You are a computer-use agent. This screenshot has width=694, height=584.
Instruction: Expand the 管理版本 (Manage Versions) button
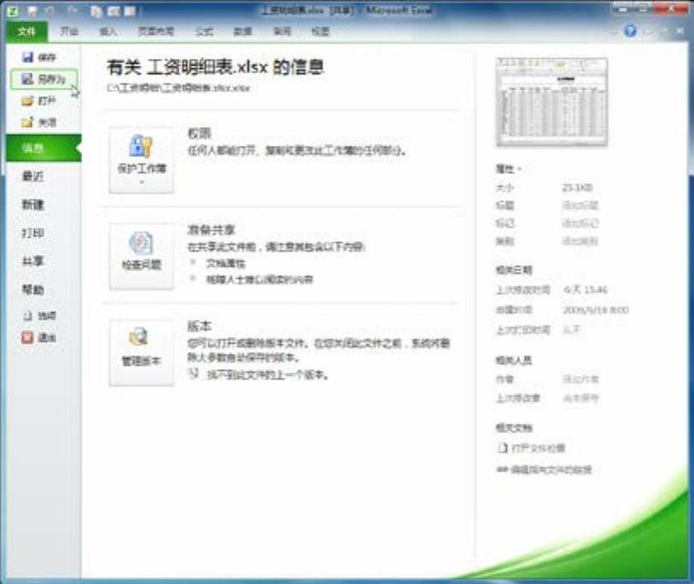[142, 353]
